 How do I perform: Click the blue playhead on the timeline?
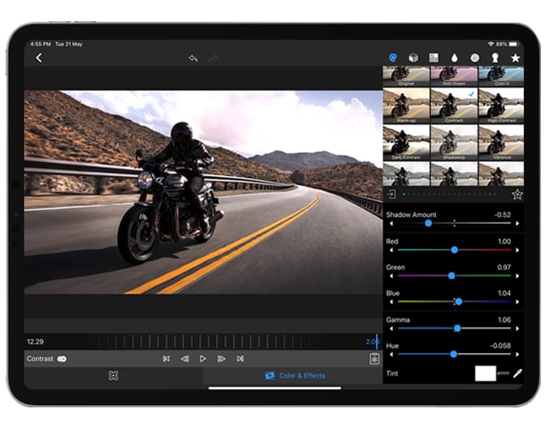tap(377, 342)
